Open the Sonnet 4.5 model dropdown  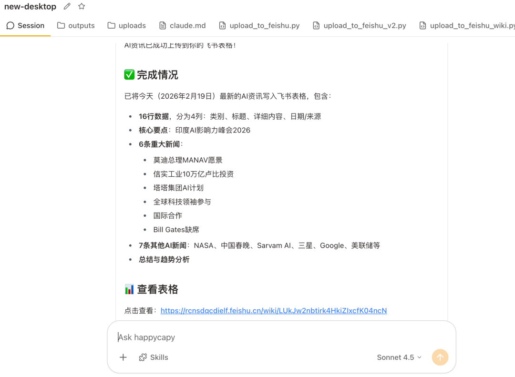(399, 357)
